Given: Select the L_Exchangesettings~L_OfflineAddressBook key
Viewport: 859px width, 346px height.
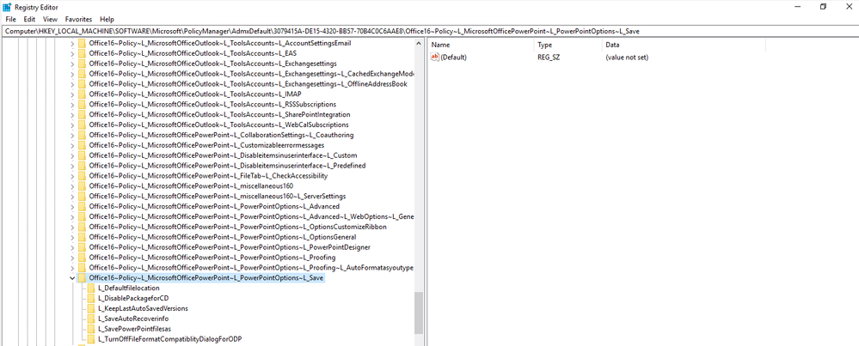Looking at the screenshot, I should pos(248,84).
